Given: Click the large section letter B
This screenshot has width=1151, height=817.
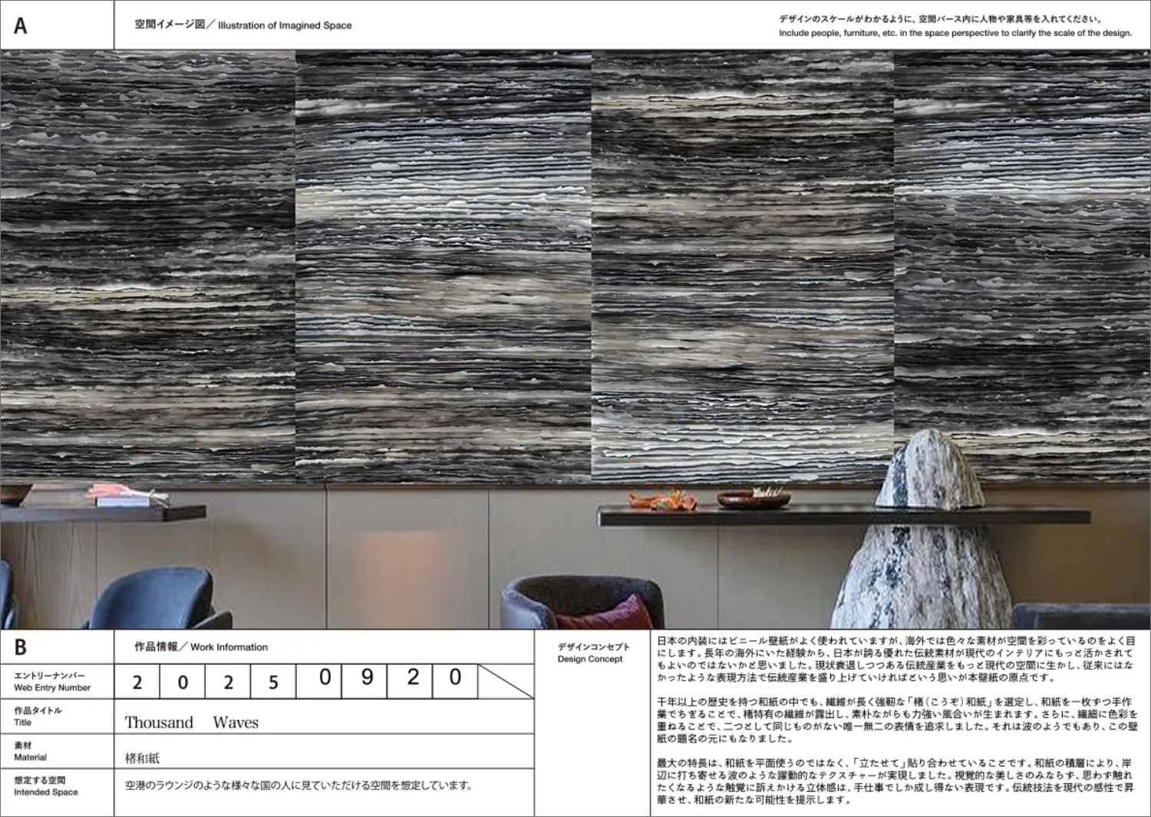Looking at the screenshot, I should tap(21, 647).
